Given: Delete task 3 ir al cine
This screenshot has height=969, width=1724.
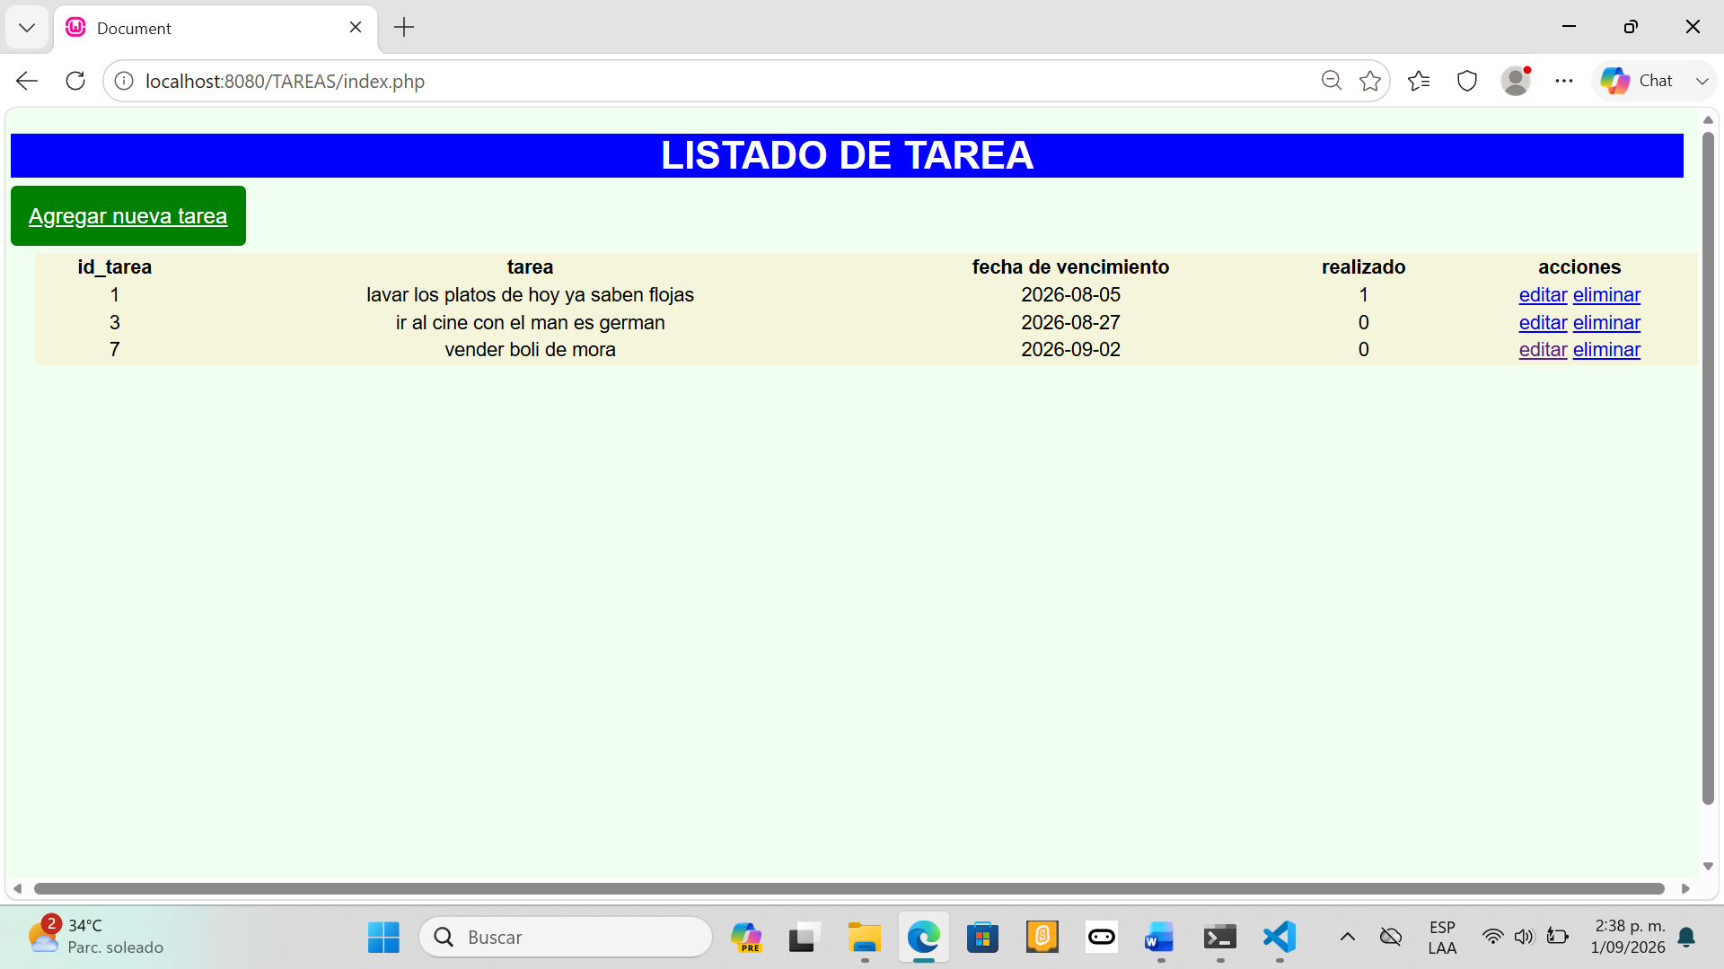Looking at the screenshot, I should [1606, 323].
